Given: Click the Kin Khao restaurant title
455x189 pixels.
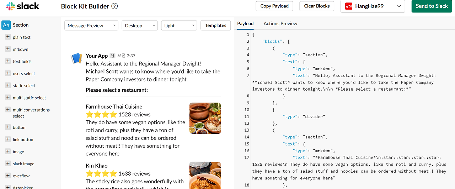Looking at the screenshot, I should (x=97, y=166).
